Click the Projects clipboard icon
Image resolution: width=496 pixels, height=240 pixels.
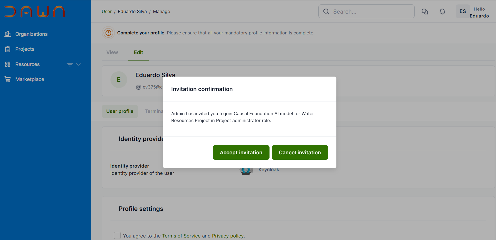[x=8, y=49]
